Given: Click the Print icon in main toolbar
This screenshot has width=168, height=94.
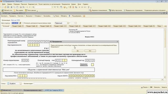Looking at the screenshot, I should [21, 7].
